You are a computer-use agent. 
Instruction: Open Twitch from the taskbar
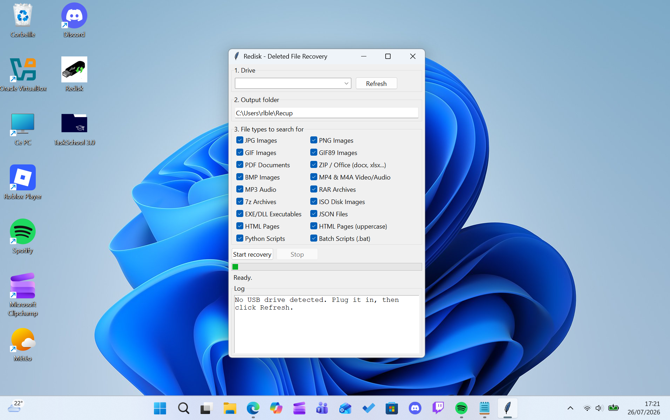pyautogui.click(x=438, y=408)
